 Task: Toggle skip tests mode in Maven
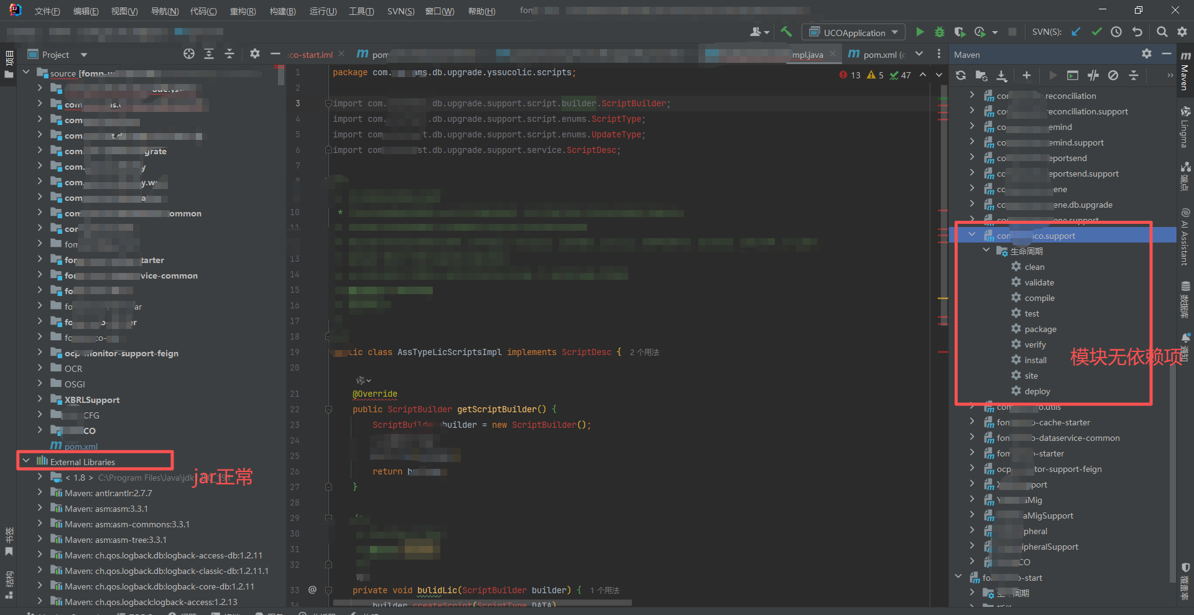coord(1113,75)
